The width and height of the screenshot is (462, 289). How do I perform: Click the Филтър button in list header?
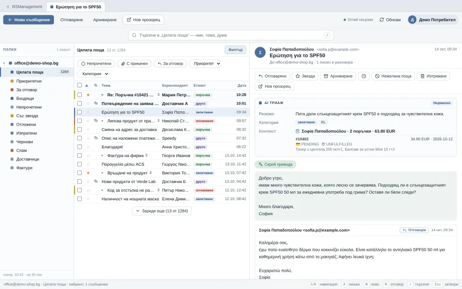tap(235, 50)
